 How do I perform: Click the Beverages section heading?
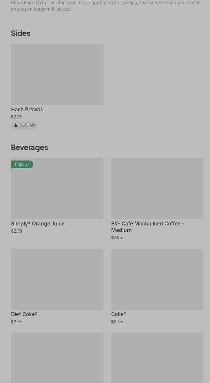coord(29,147)
